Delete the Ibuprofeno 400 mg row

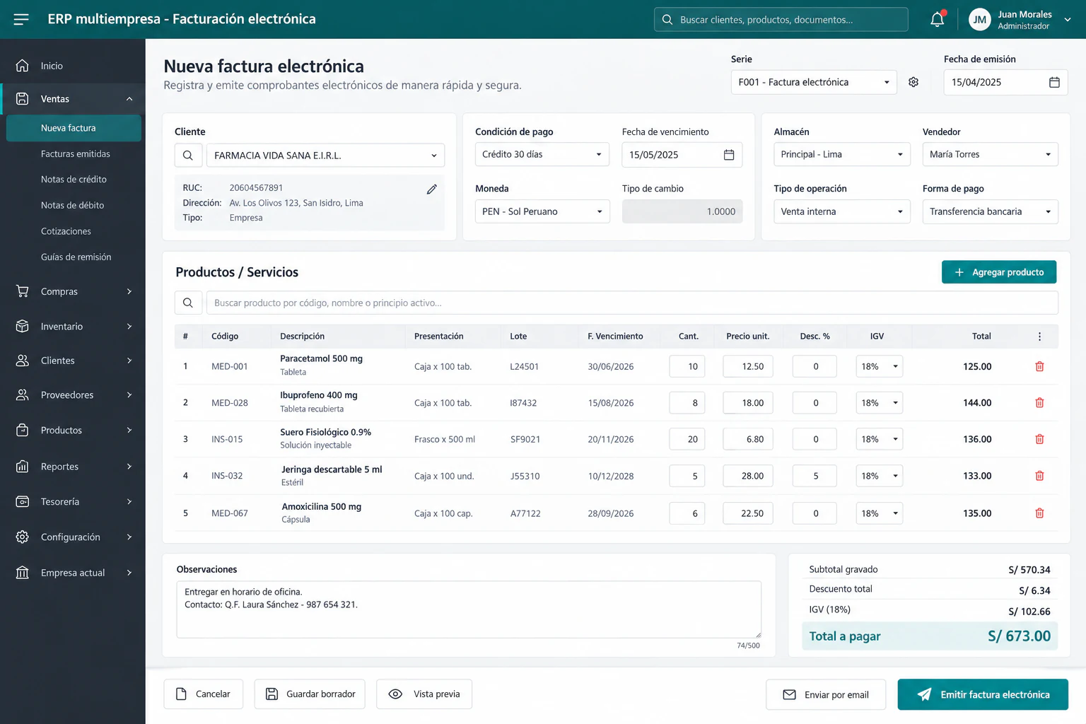[1039, 403]
